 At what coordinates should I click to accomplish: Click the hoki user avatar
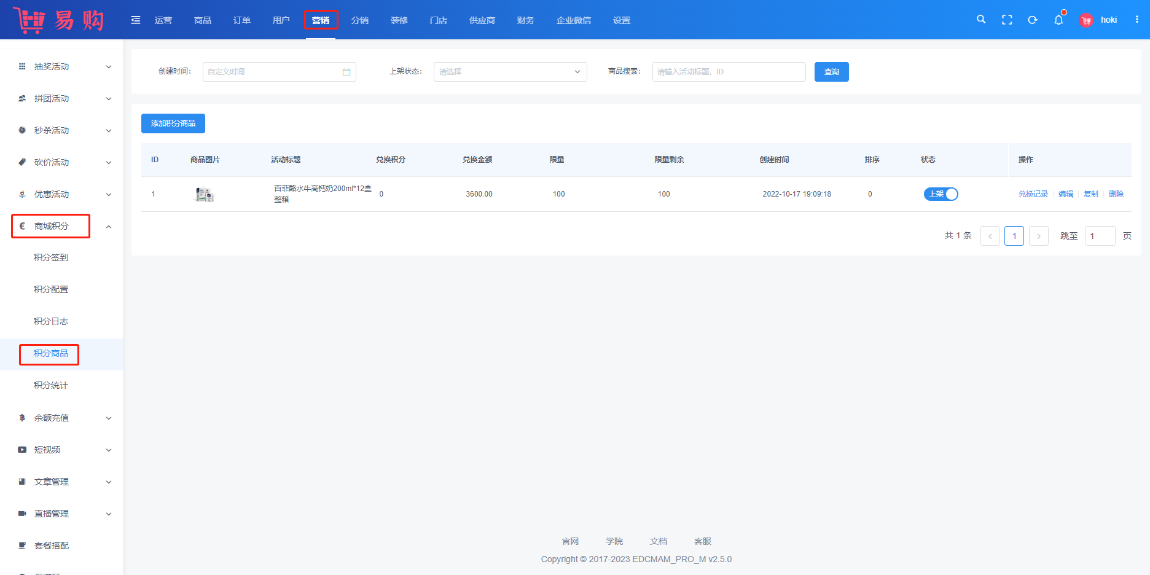(1086, 20)
